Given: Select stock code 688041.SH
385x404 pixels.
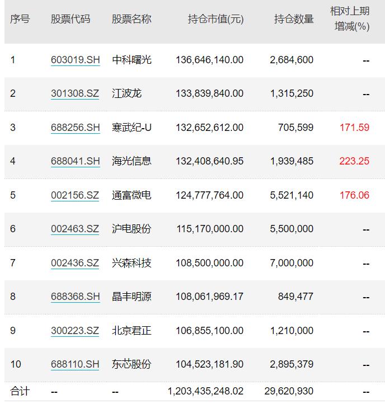Looking at the screenshot, I should [75, 161].
